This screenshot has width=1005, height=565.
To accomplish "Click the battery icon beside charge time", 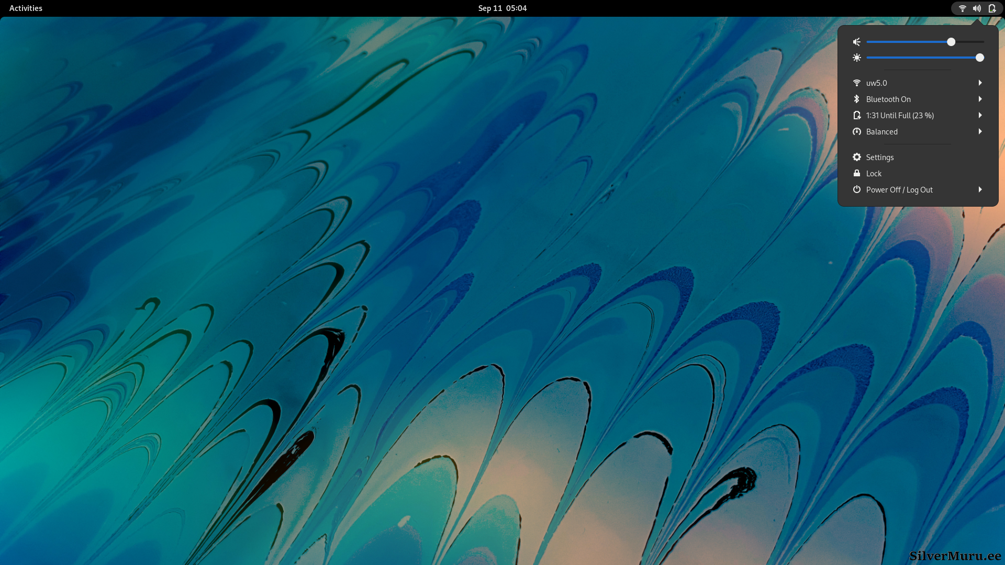I will 856,115.
